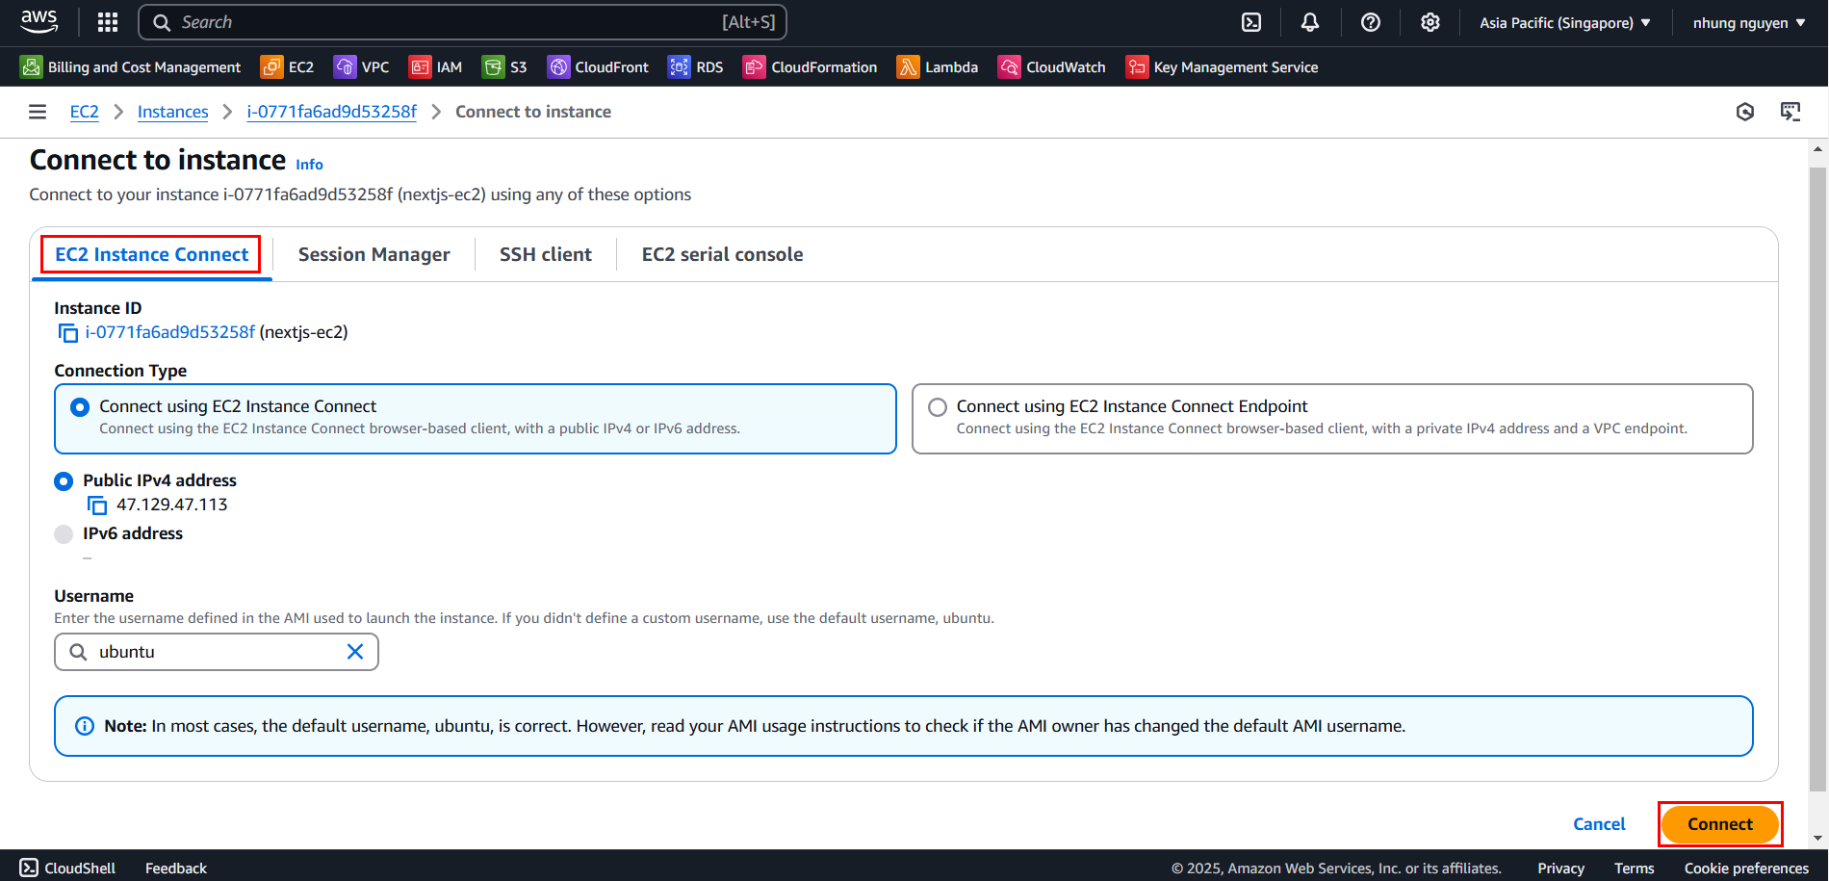Open the settings gear icon
Viewport: 1829px width, 881px height.
coord(1430,22)
